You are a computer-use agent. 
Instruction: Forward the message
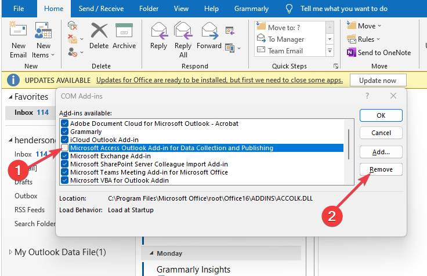pos(209,36)
